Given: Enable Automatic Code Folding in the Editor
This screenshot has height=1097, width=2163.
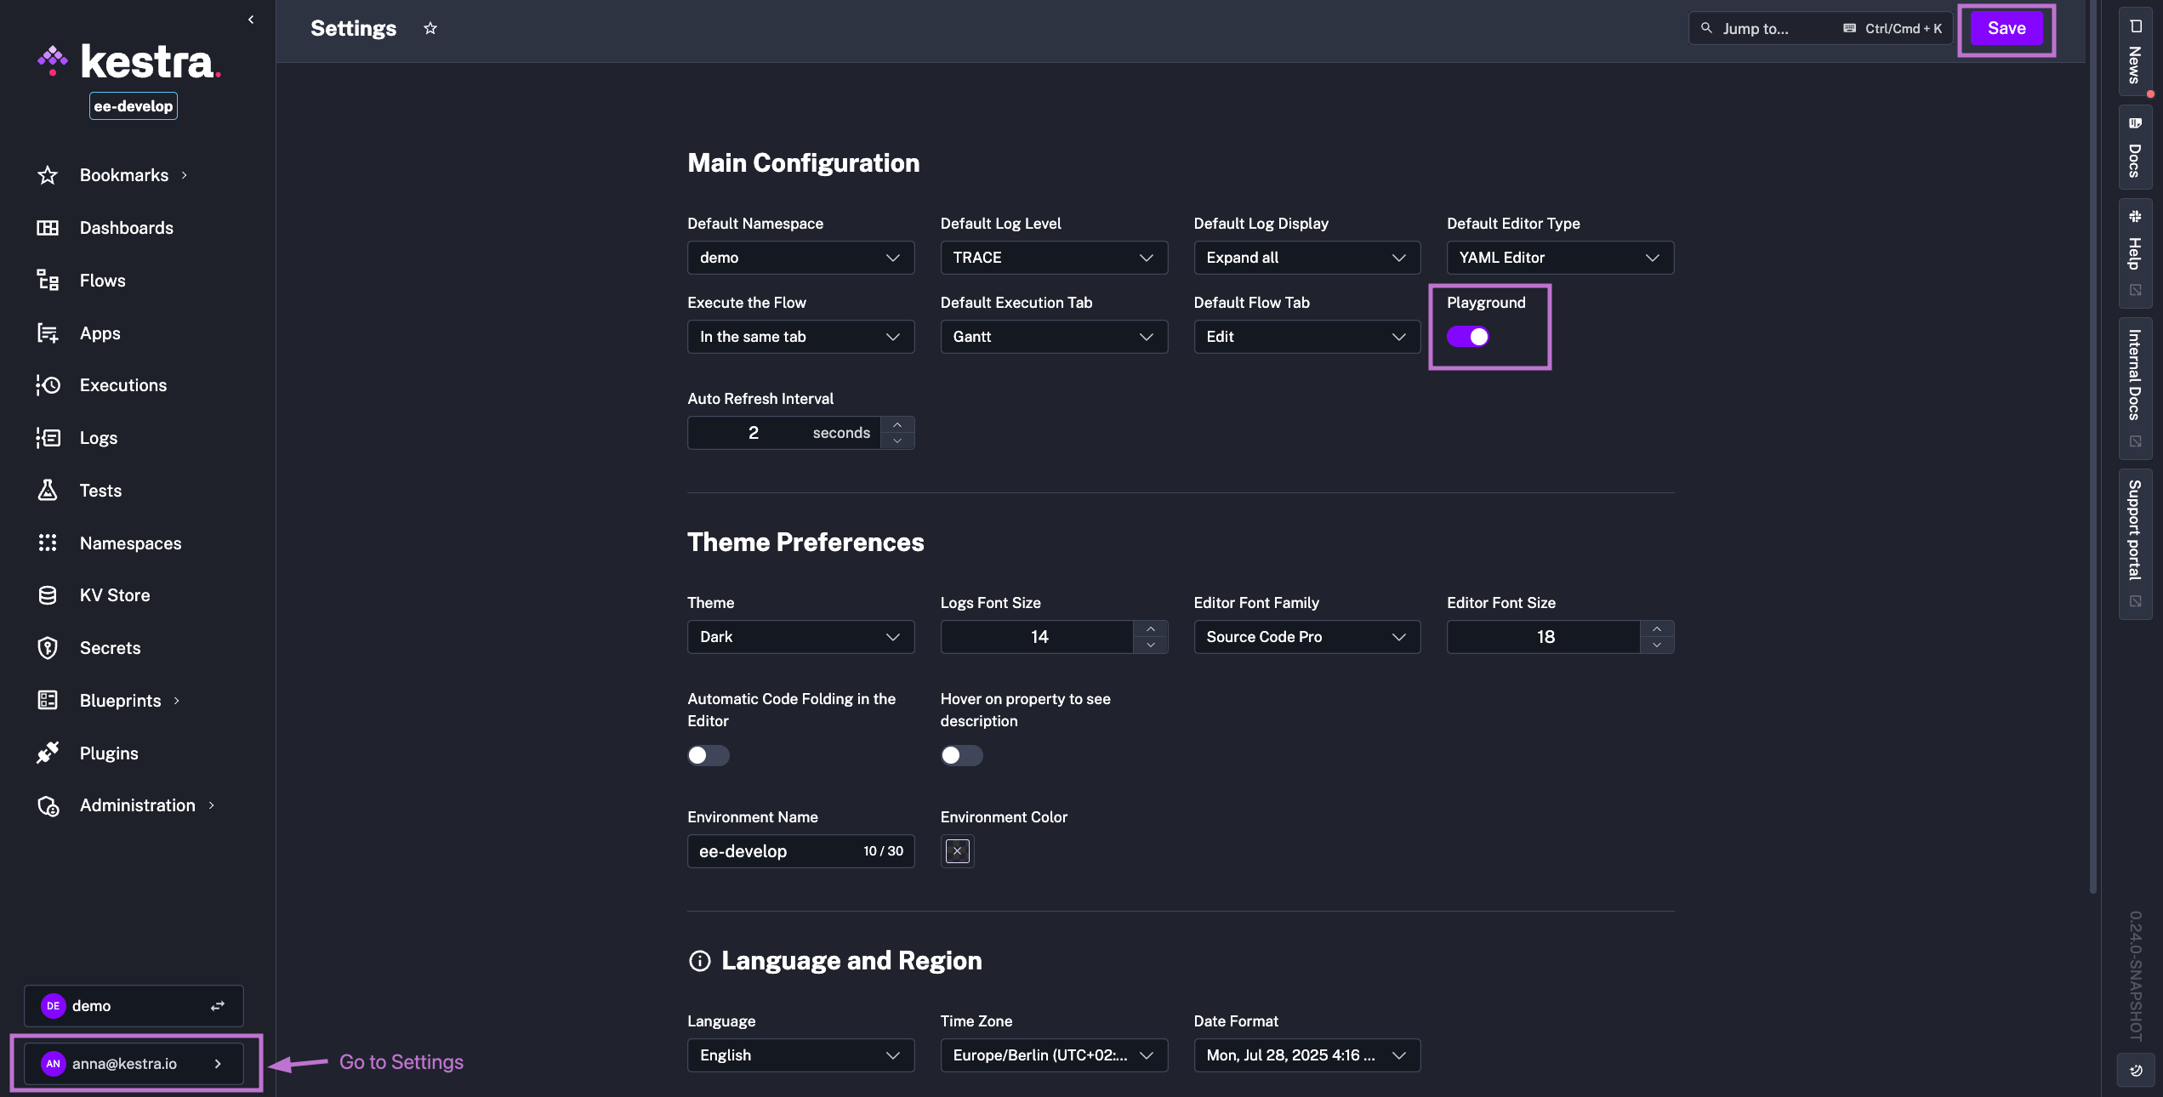Looking at the screenshot, I should click(x=708, y=755).
